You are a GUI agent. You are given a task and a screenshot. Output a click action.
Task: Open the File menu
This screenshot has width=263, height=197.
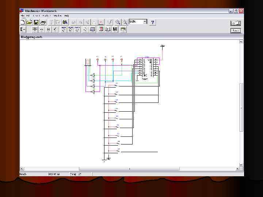point(23,16)
